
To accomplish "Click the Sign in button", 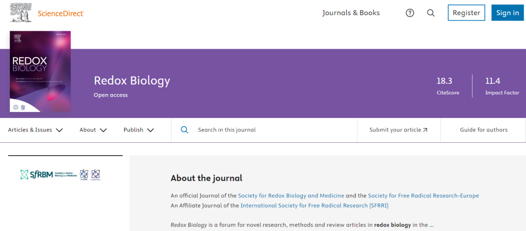I will point(507,13).
